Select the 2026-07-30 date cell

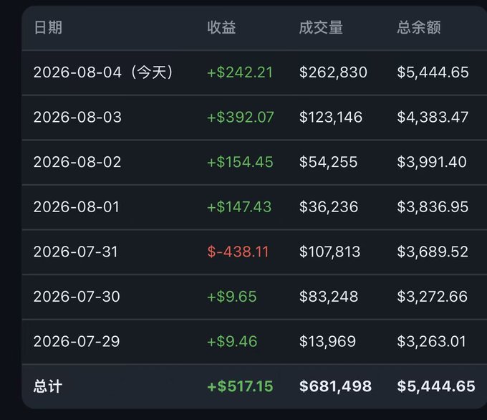click(77, 296)
